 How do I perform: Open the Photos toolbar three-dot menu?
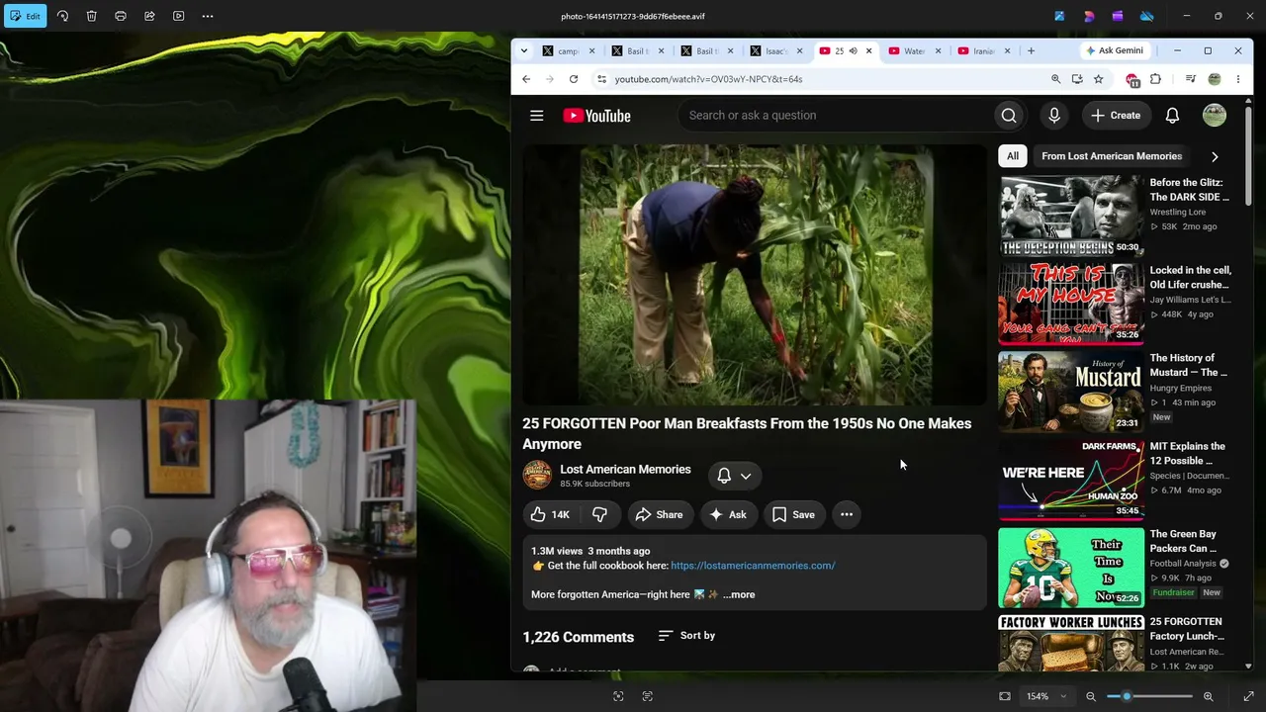click(x=207, y=16)
